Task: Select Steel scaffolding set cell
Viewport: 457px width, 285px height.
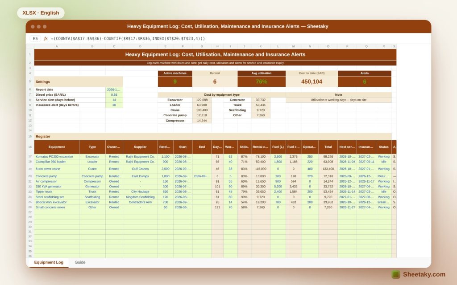Action: point(57,197)
